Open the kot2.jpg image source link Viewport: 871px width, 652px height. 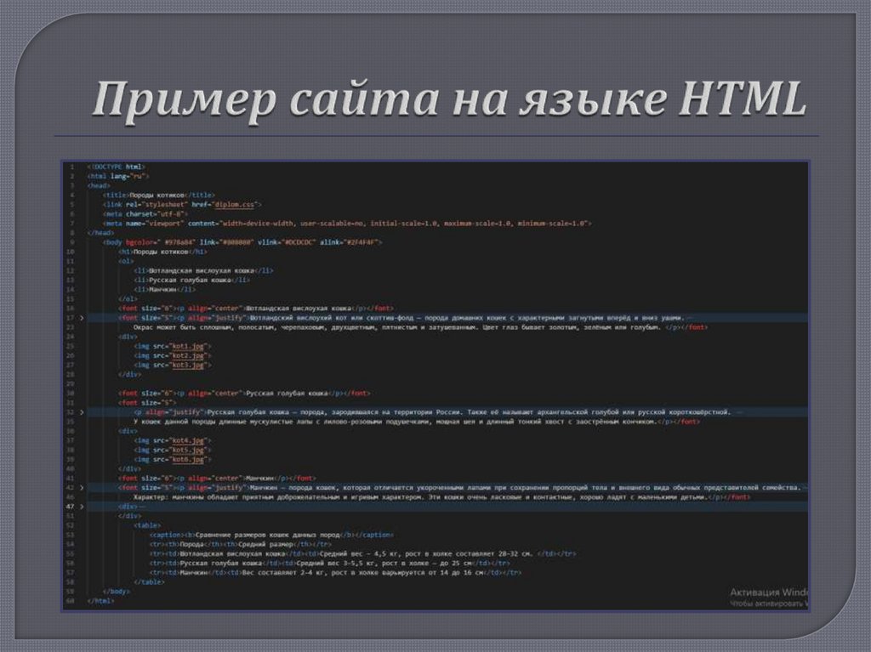188,356
